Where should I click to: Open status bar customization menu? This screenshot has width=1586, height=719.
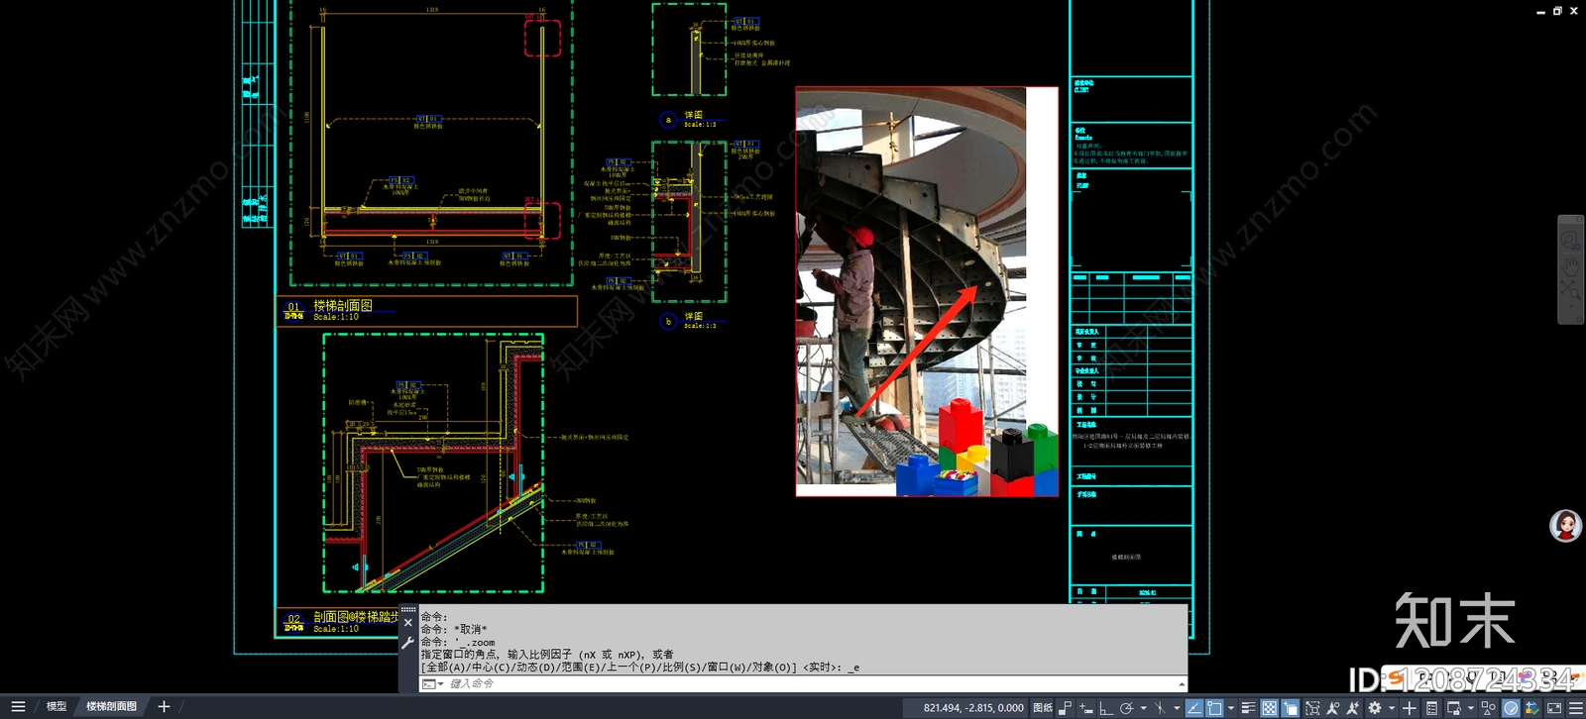point(1575,708)
